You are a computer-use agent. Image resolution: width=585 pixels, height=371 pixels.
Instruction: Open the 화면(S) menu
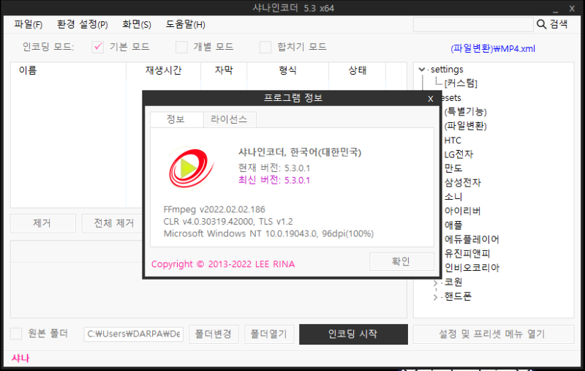[x=137, y=25]
